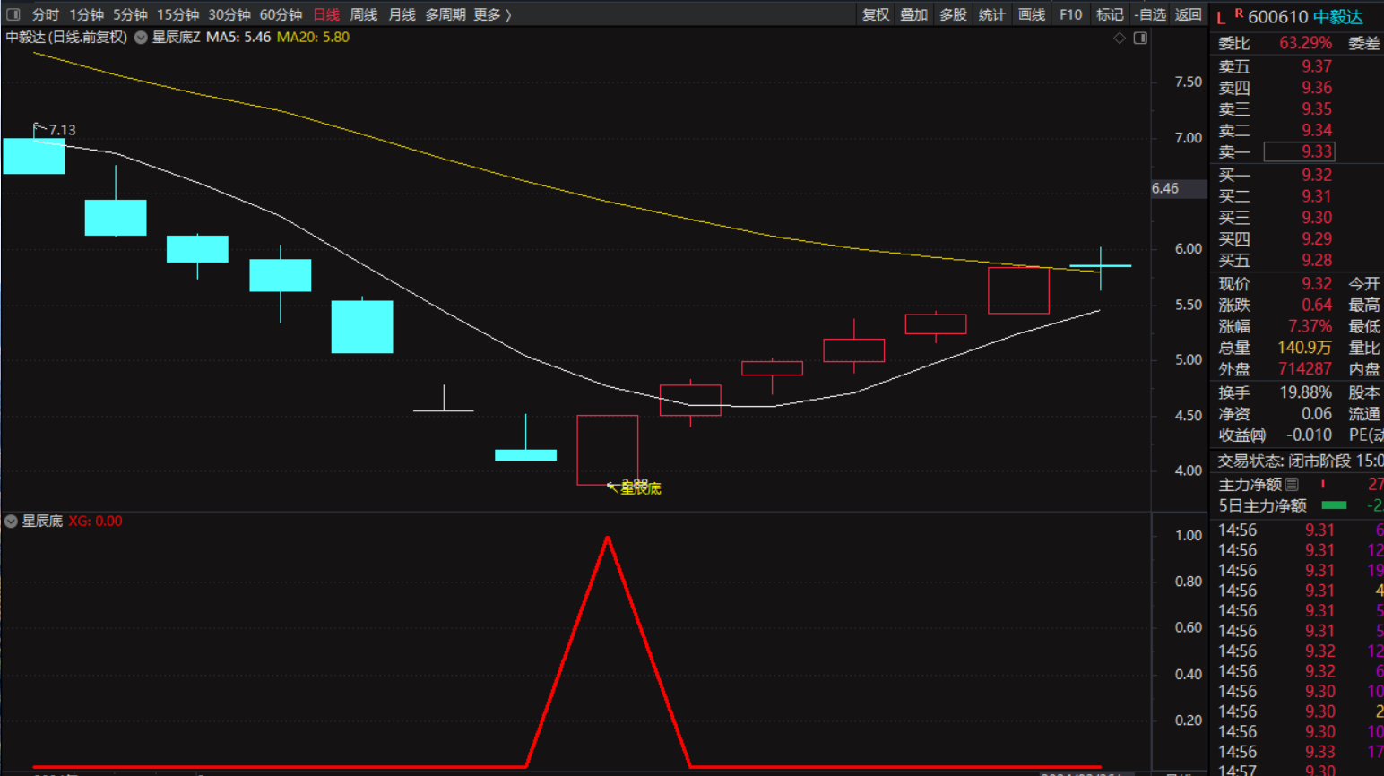Screen dimensions: 1384x776
Task: Open the 主力净额 details list icon
Action: [x=1292, y=485]
